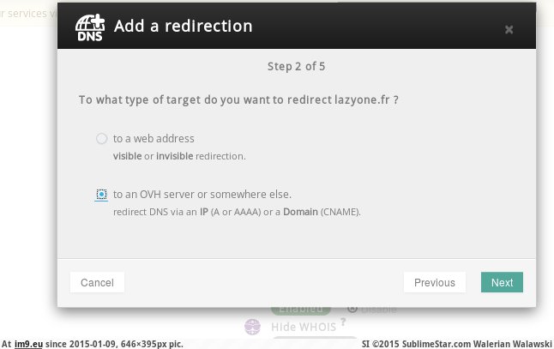Click the 'redirect DNS via an IP' description
Screen dimensions: 554x349
pos(236,212)
